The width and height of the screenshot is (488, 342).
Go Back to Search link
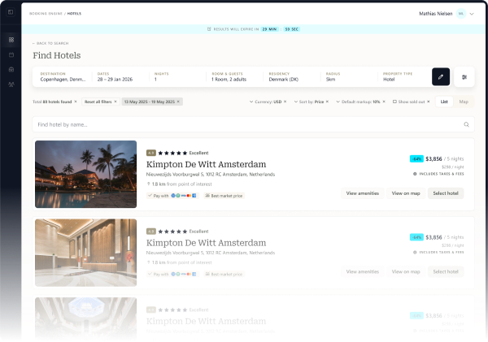[50, 43]
